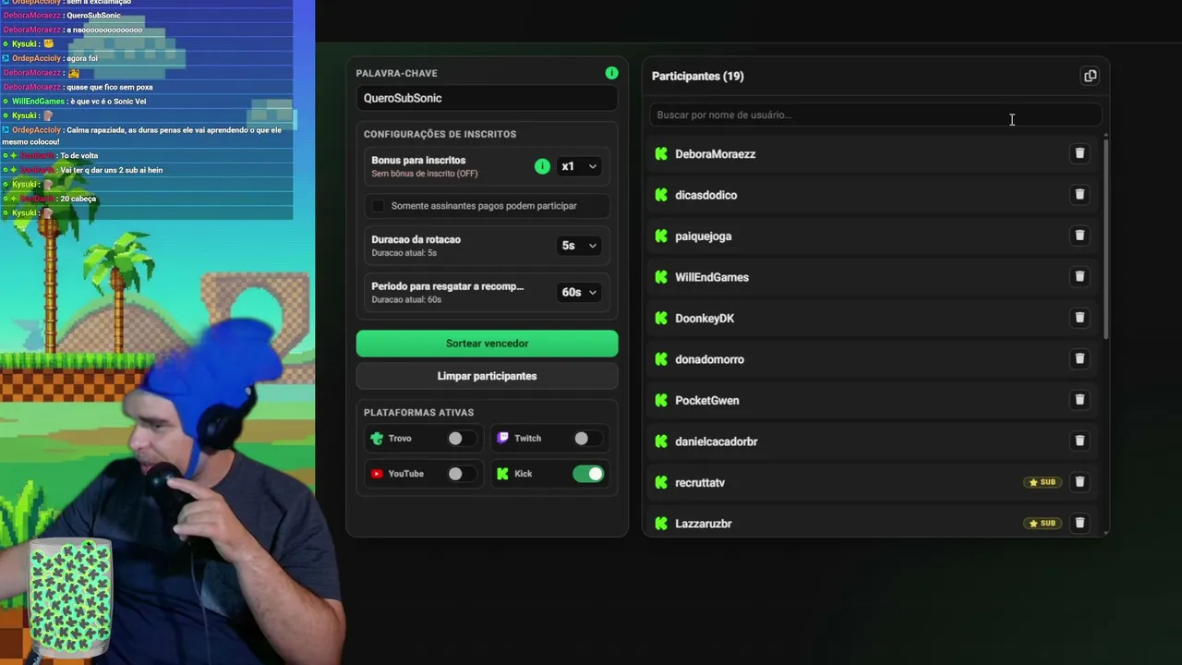This screenshot has width=1182, height=665.
Task: Turn on the YouTube platform toggle
Action: click(462, 474)
